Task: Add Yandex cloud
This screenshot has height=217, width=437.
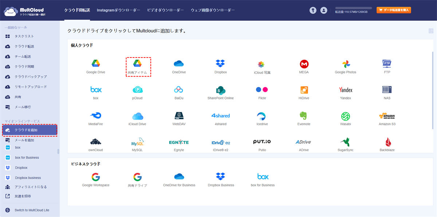Action: pyautogui.click(x=346, y=90)
